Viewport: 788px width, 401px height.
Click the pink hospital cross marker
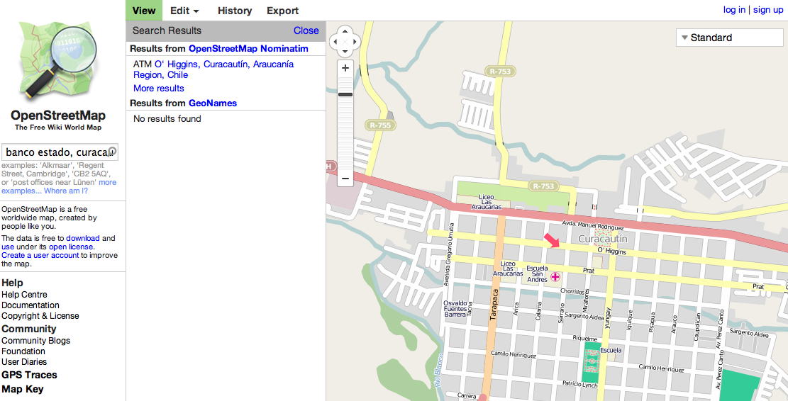point(555,276)
